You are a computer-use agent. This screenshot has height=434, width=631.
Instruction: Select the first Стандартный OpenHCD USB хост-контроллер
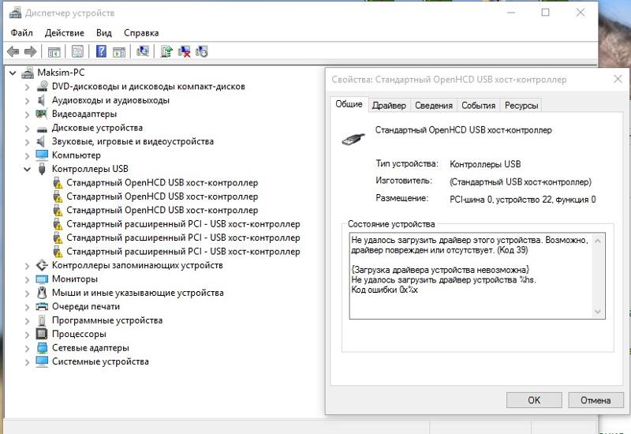162,183
